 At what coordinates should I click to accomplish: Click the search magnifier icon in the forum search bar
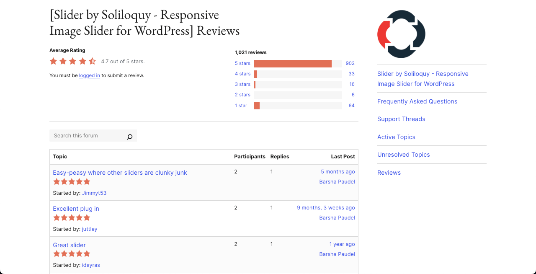coord(129,136)
